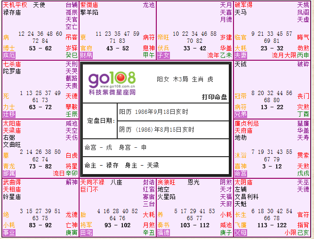Image resolution: width=314 pixels, height=239 pixels.
Task: Click the 定盘日期 label cell
Action: [99, 120]
